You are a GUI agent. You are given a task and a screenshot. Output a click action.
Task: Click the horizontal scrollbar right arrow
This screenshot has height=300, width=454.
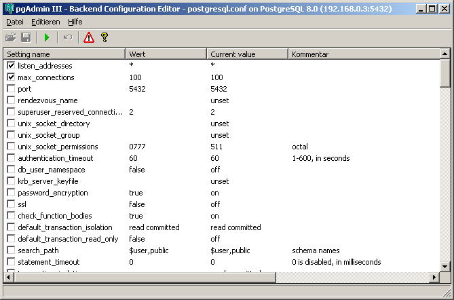[x=434, y=277]
